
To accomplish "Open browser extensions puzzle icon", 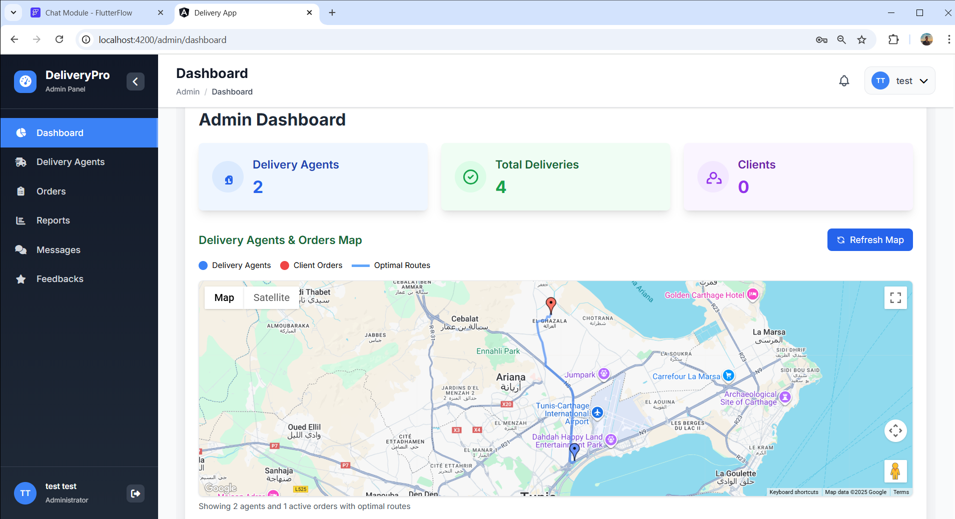I will pyautogui.click(x=893, y=39).
